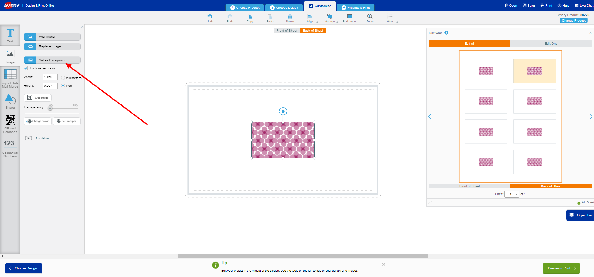The height and width of the screenshot is (277, 594).
Task: Select the Shape tool
Action: point(10,101)
